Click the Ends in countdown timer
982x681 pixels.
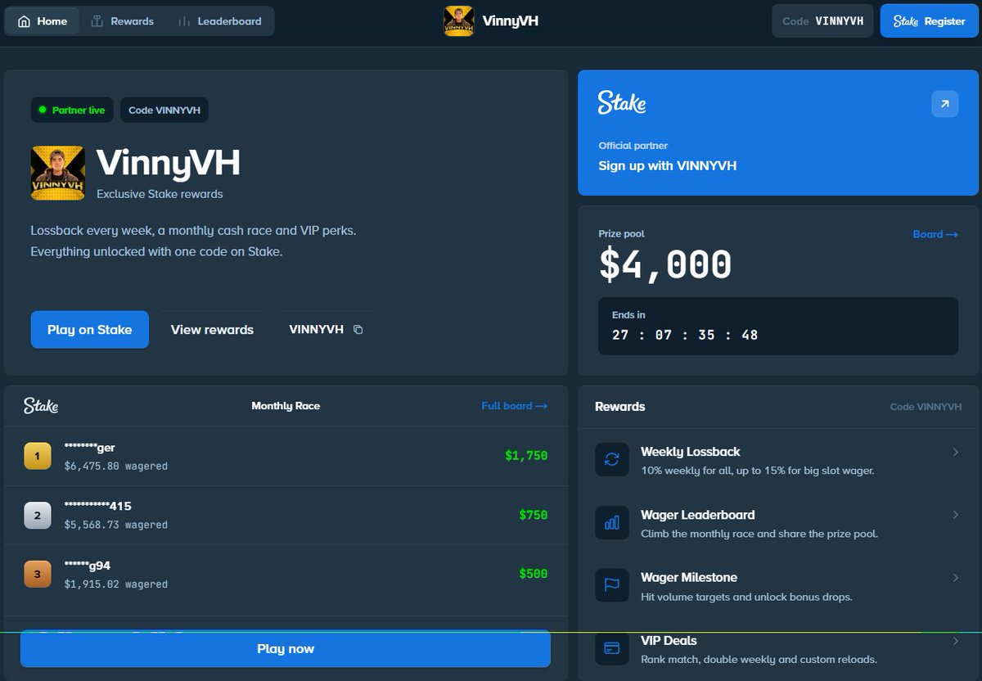click(x=778, y=326)
